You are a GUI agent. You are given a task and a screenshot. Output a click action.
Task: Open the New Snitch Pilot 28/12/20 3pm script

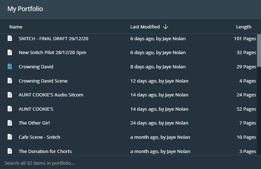point(52,53)
